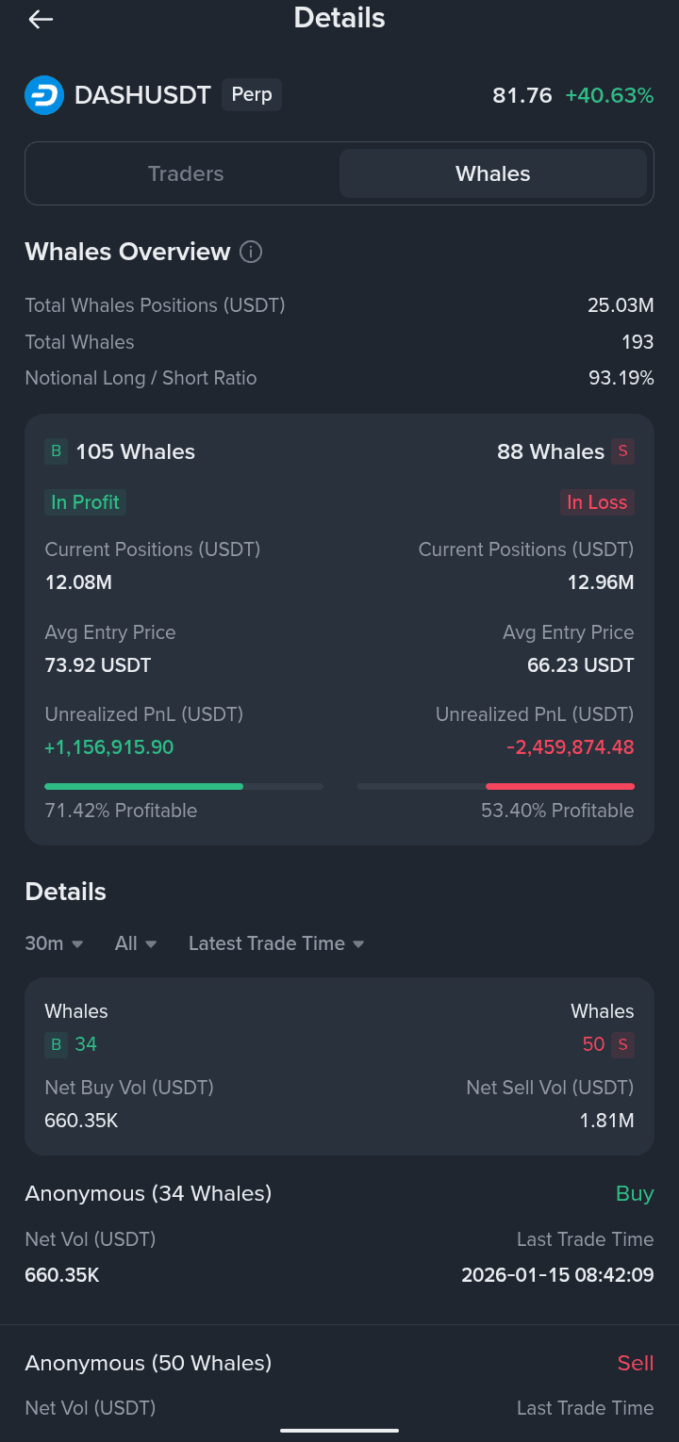Tap the green 71.42% profitable progress bar
This screenshot has height=1442, width=679.
(x=184, y=786)
